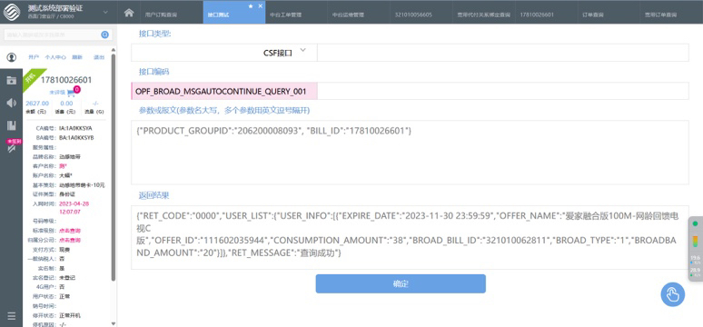Click the 基本策划 value 动感地带萌卡-10元
The height and width of the screenshot is (327, 703).
[x=82, y=185]
